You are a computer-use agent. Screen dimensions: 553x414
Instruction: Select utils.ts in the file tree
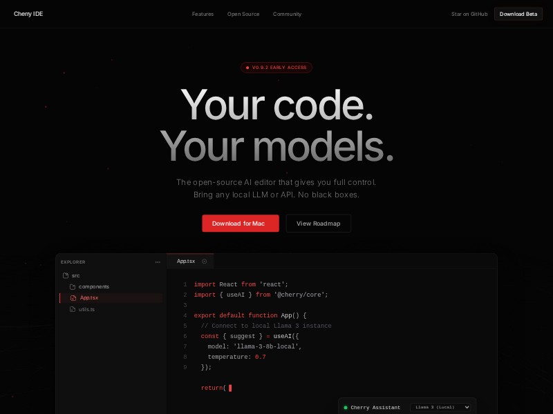coord(86,309)
